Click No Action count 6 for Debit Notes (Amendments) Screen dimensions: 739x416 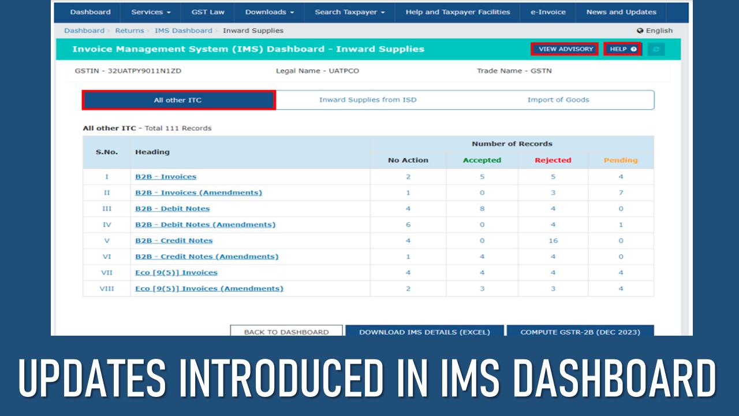point(408,224)
